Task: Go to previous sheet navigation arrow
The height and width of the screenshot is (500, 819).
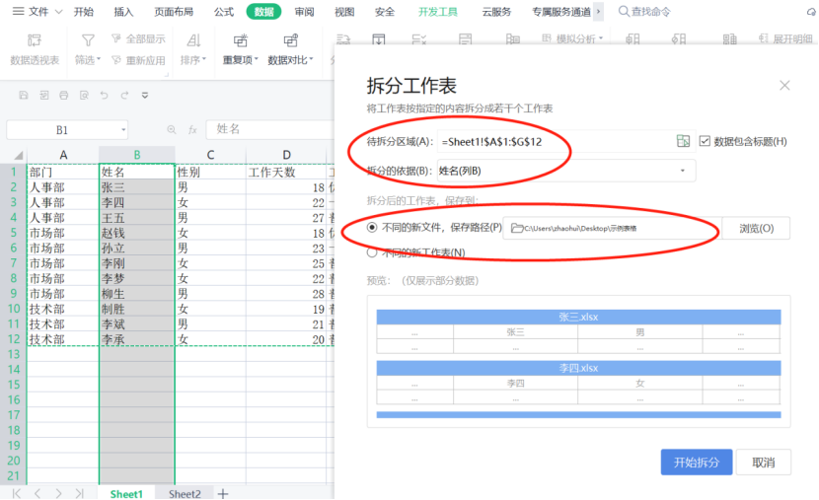Action: [x=37, y=493]
